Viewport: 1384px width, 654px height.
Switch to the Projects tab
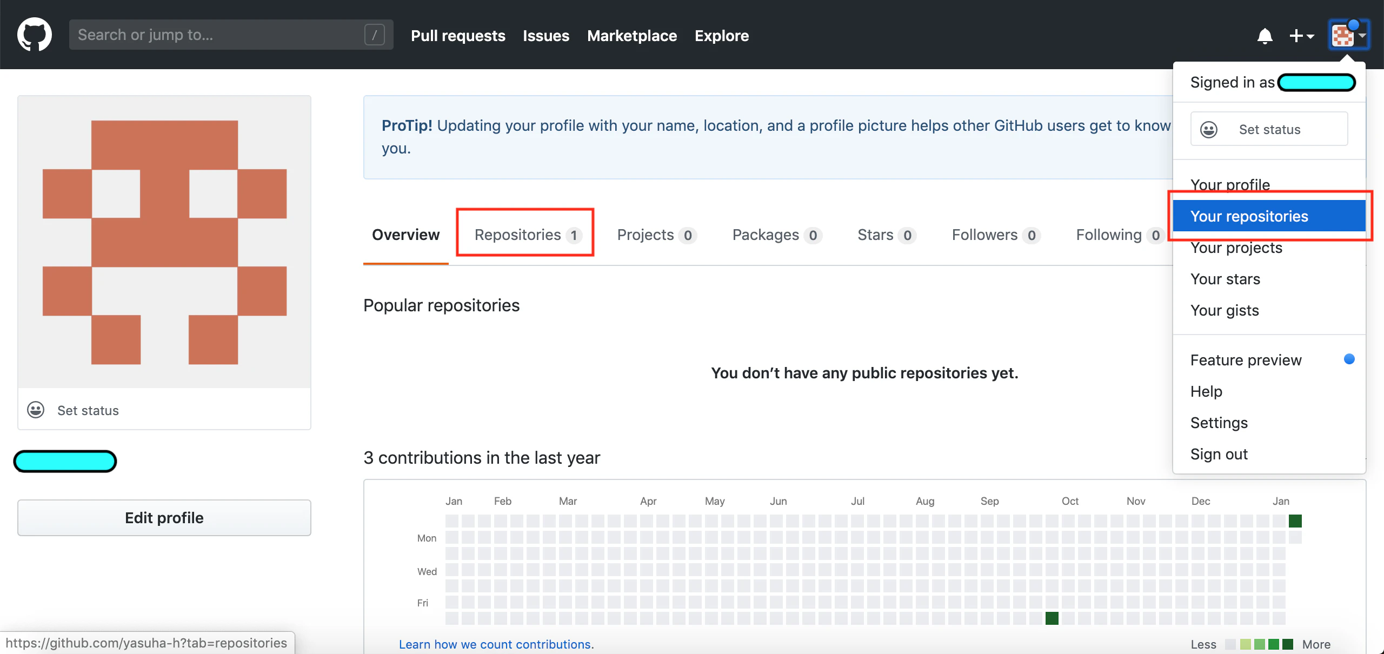coord(657,235)
